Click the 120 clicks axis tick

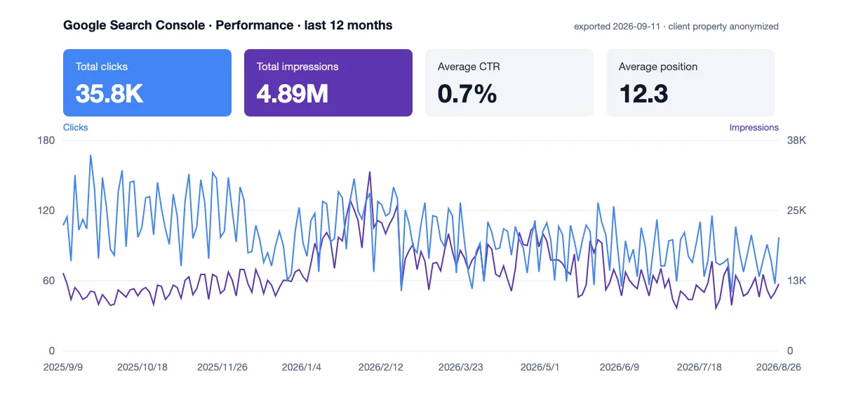(x=47, y=211)
